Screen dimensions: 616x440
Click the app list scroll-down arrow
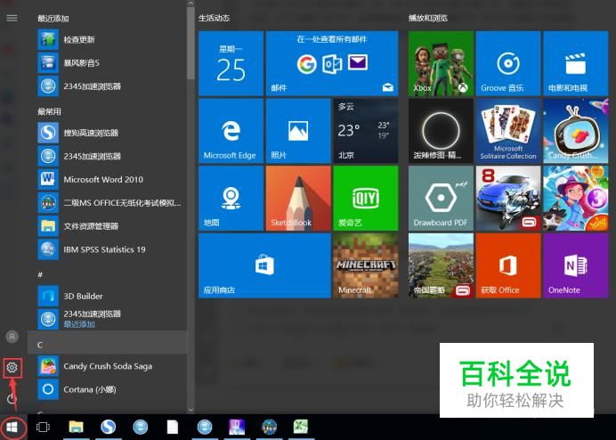(190, 410)
